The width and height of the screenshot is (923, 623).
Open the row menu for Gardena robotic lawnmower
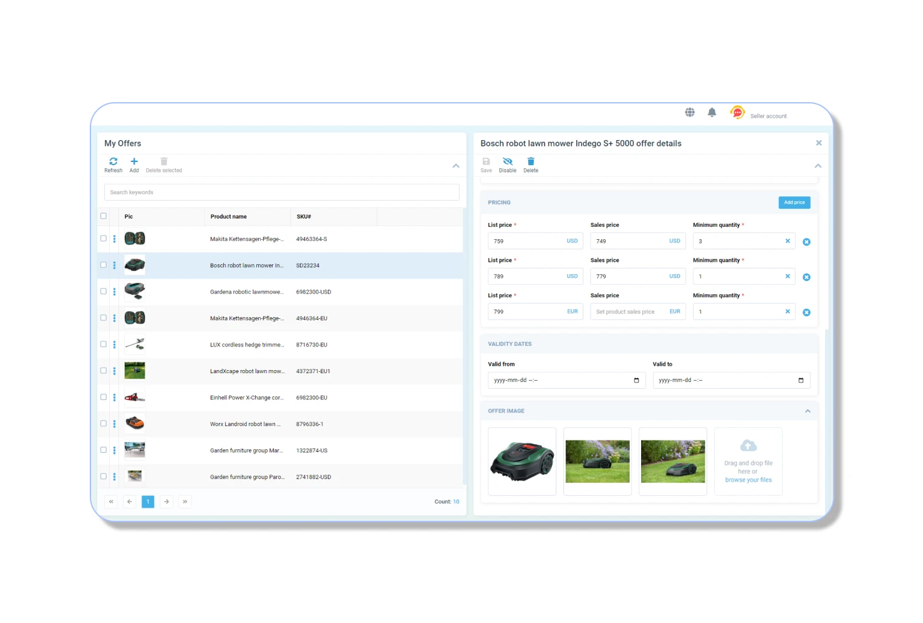coord(115,292)
